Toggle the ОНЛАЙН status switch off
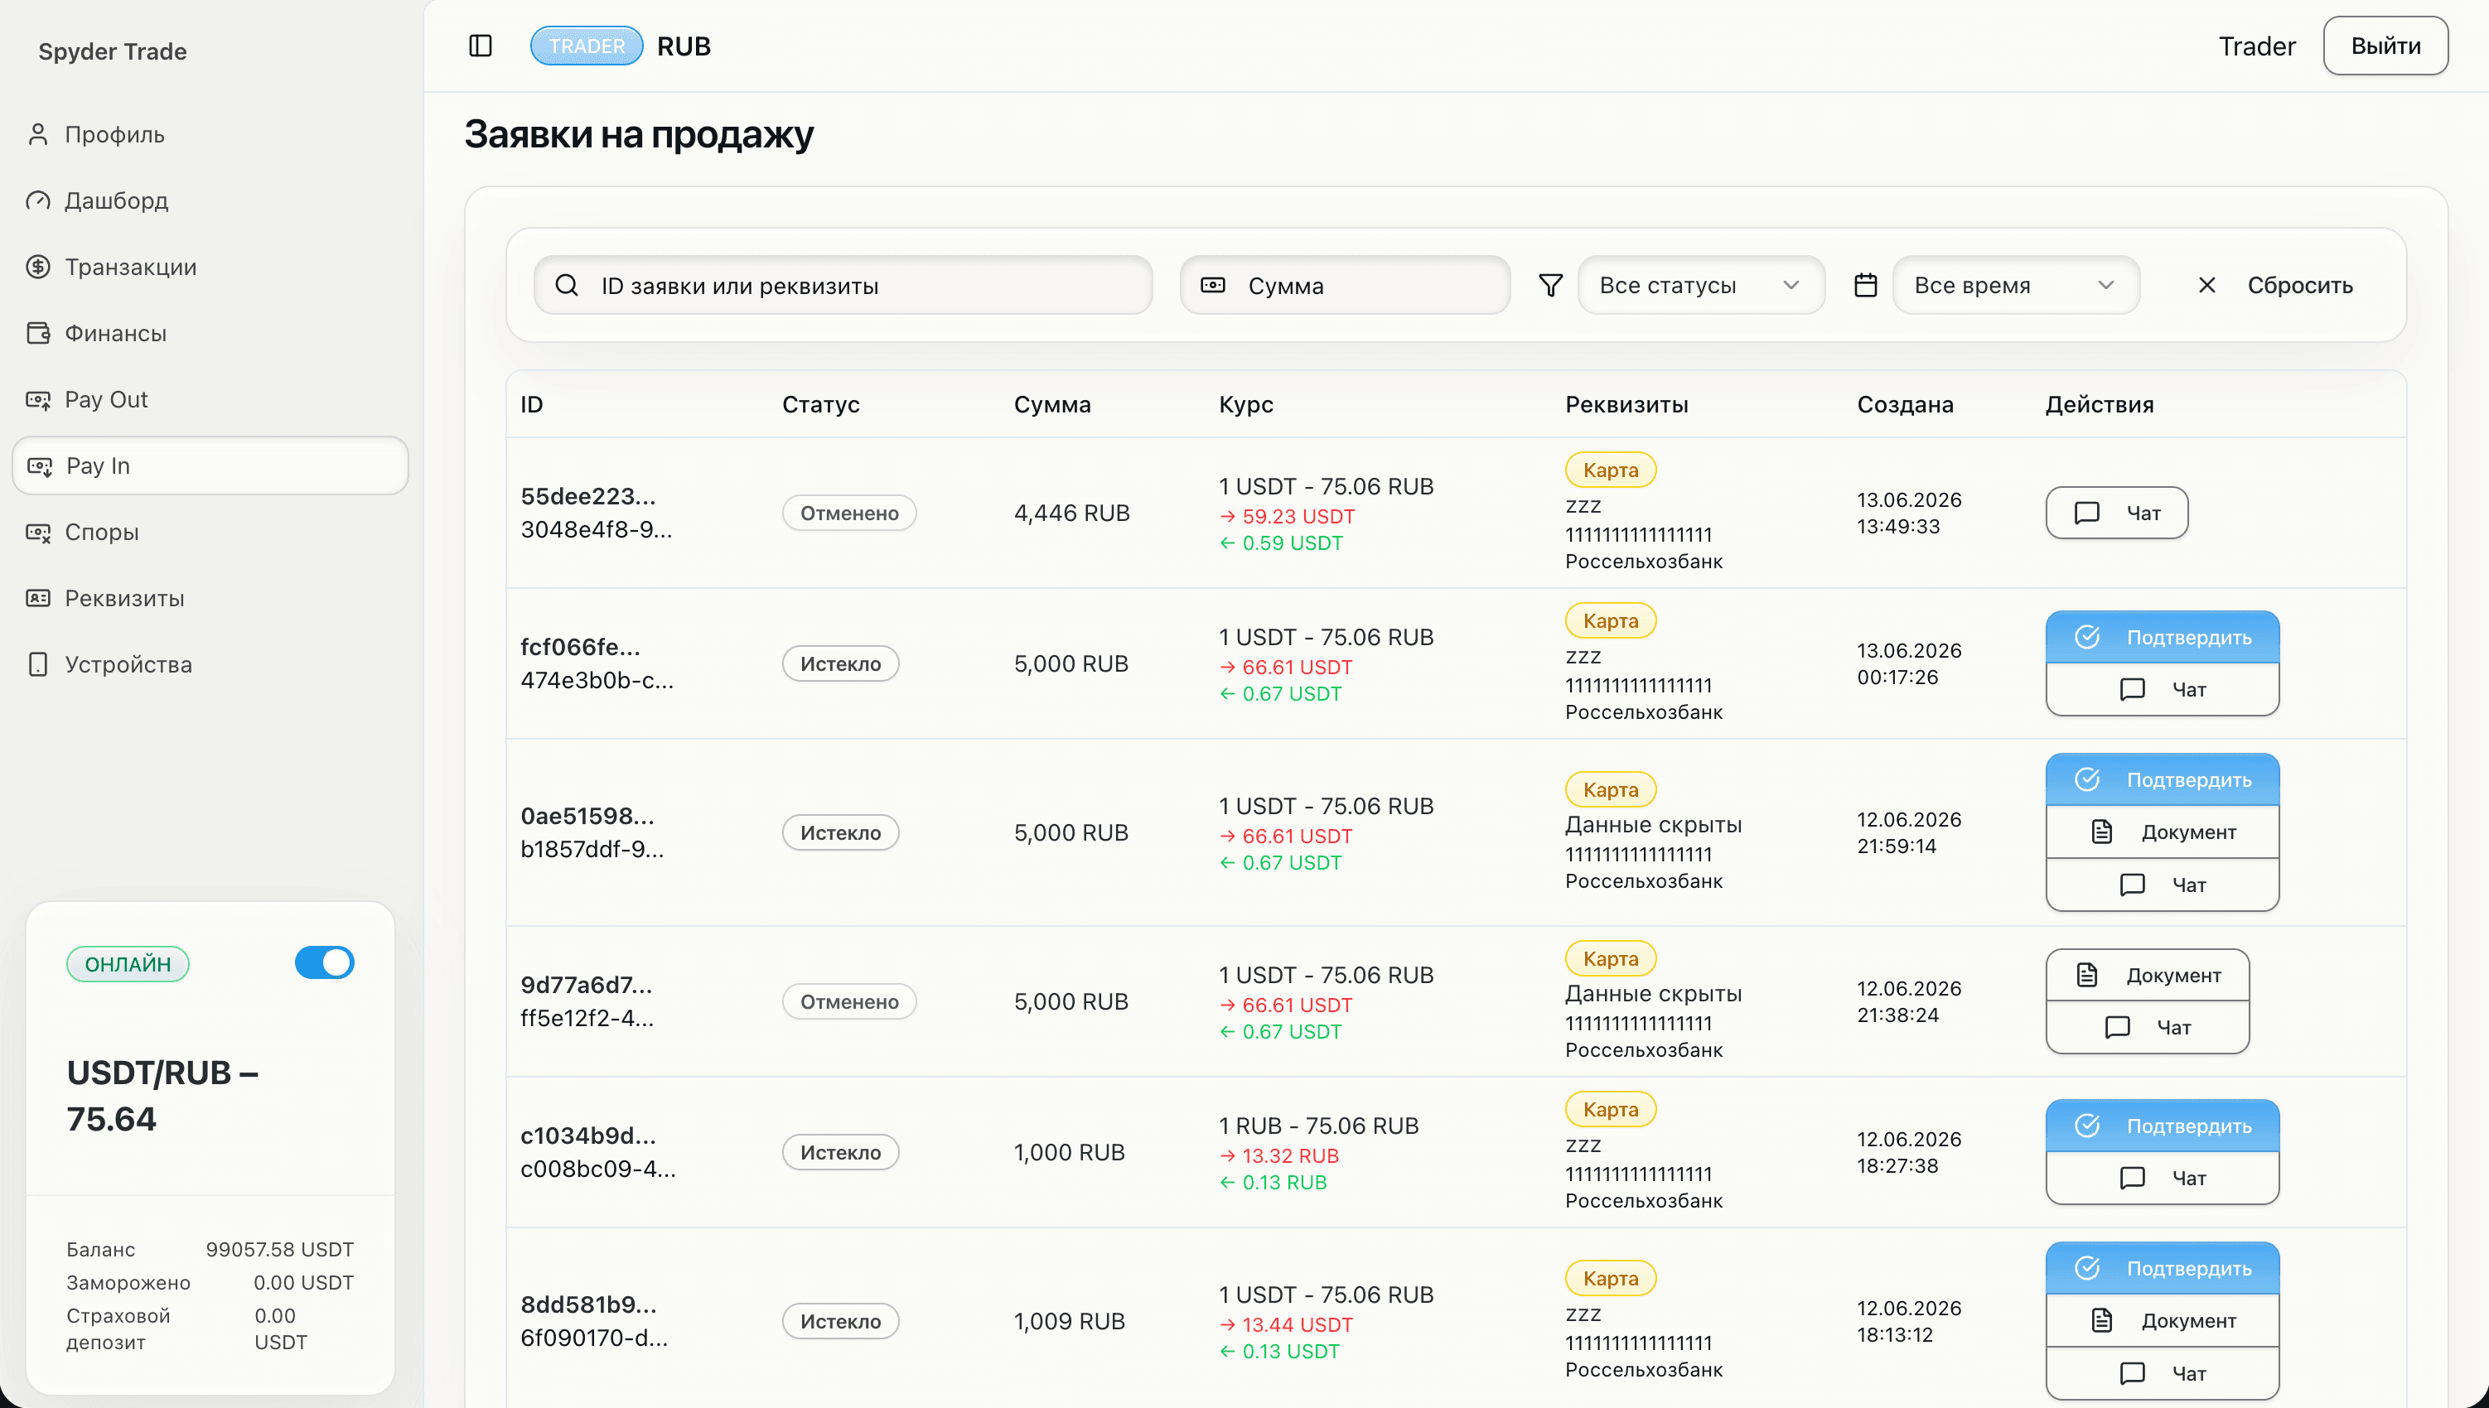 click(325, 962)
